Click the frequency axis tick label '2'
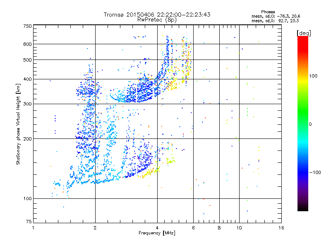 95,228
